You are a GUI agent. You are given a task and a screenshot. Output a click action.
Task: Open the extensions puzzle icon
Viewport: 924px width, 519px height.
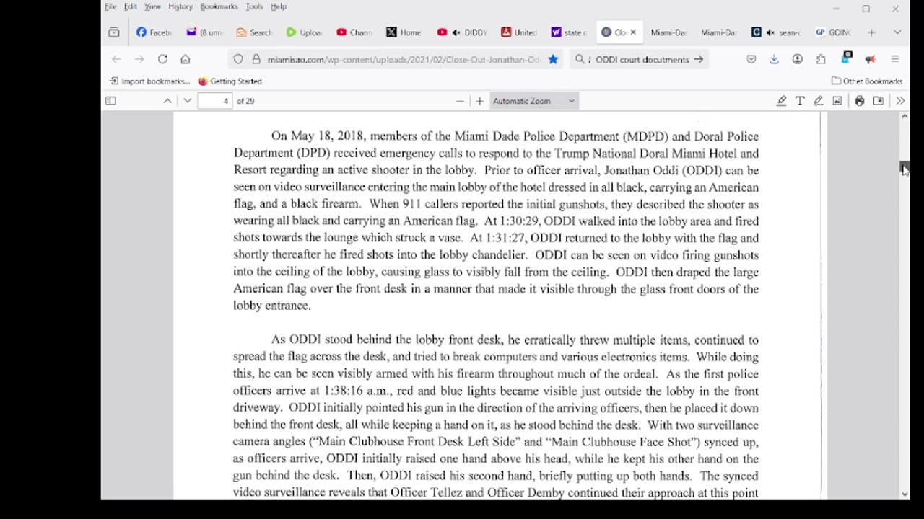[x=821, y=60]
